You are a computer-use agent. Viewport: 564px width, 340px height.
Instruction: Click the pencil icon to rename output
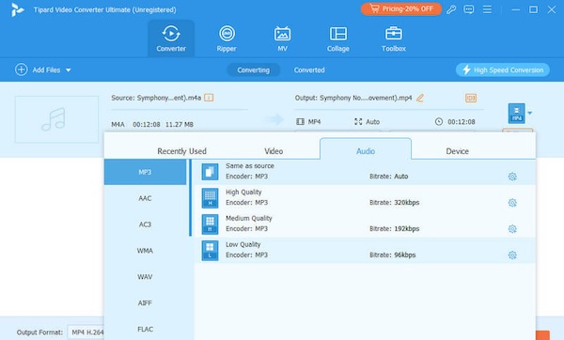click(420, 98)
